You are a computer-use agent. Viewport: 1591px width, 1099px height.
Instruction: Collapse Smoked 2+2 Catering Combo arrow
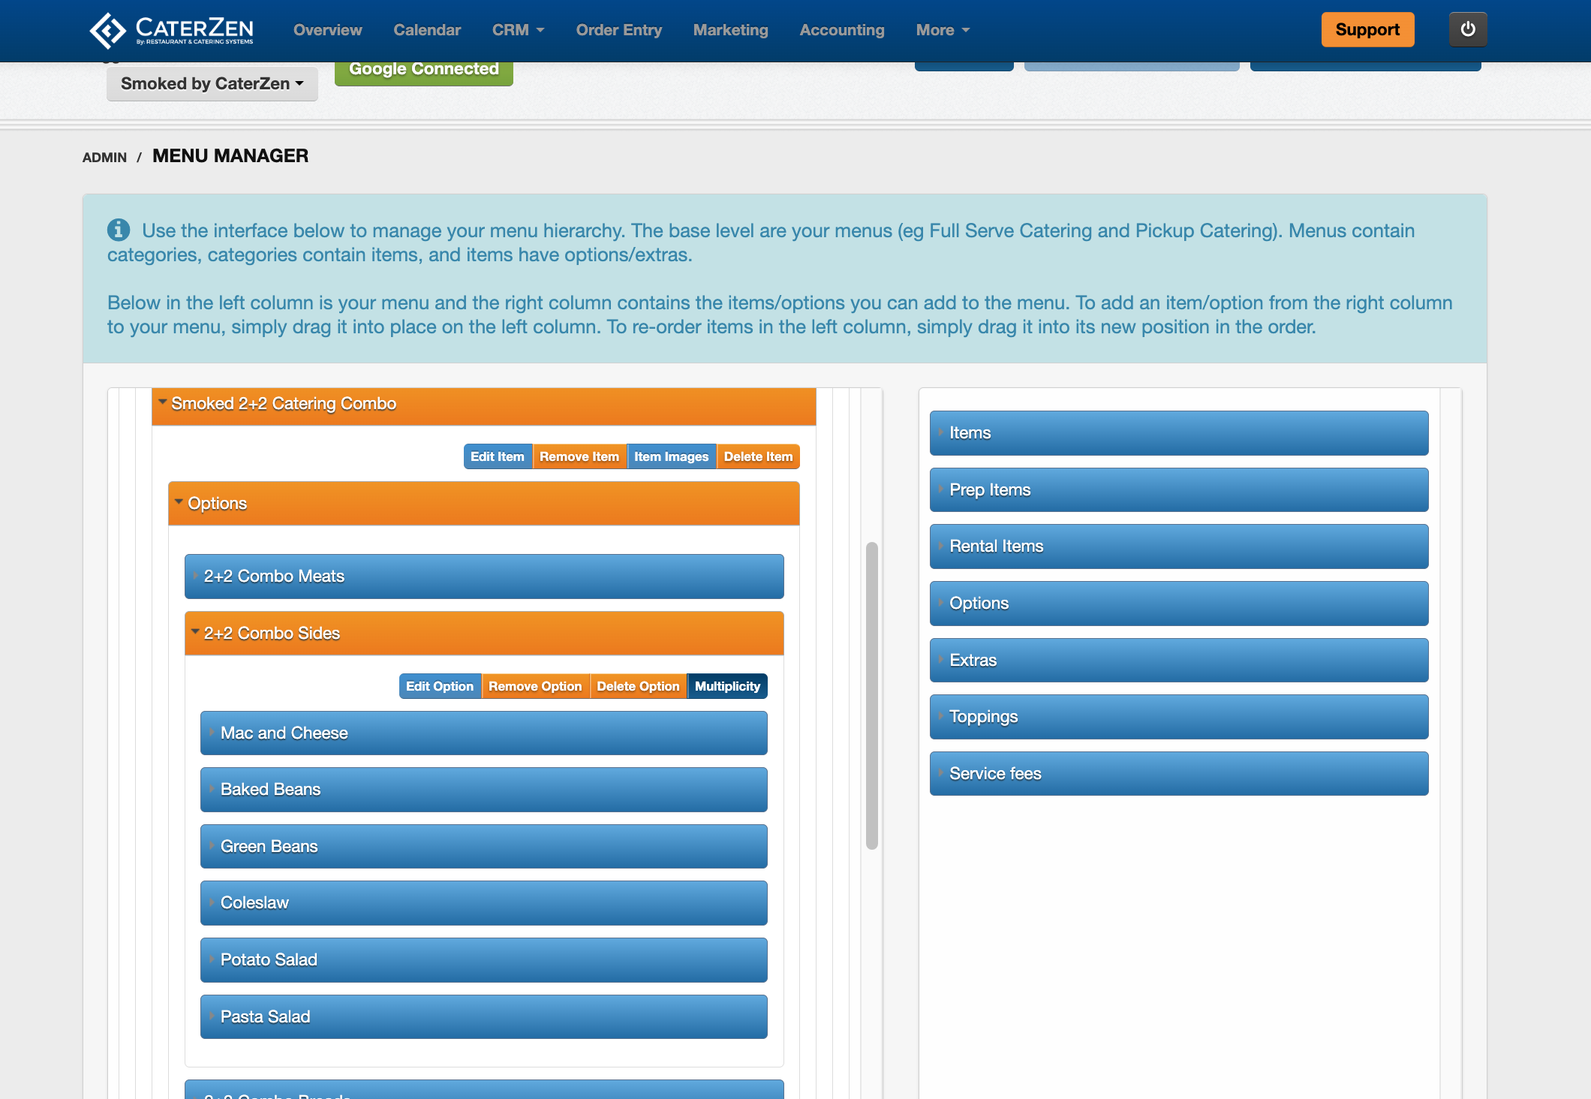[x=163, y=402]
